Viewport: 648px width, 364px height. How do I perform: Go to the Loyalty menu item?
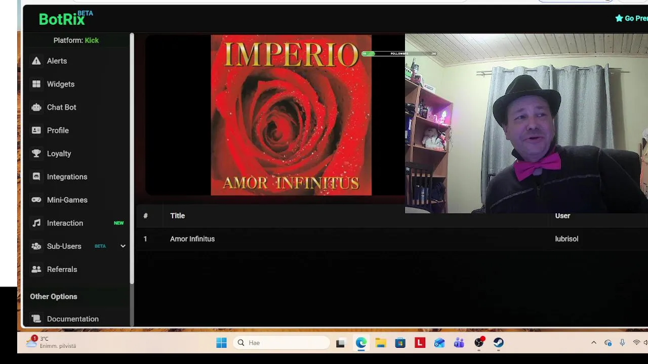[x=59, y=154]
